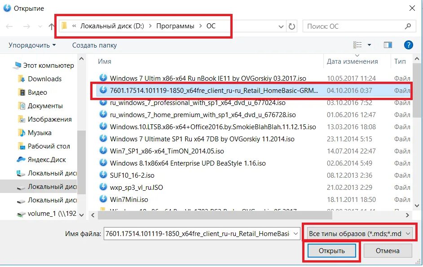Viewport: 423px width, 267px height.
Task: Click the Музыка note icon
Action: (x=21, y=133)
